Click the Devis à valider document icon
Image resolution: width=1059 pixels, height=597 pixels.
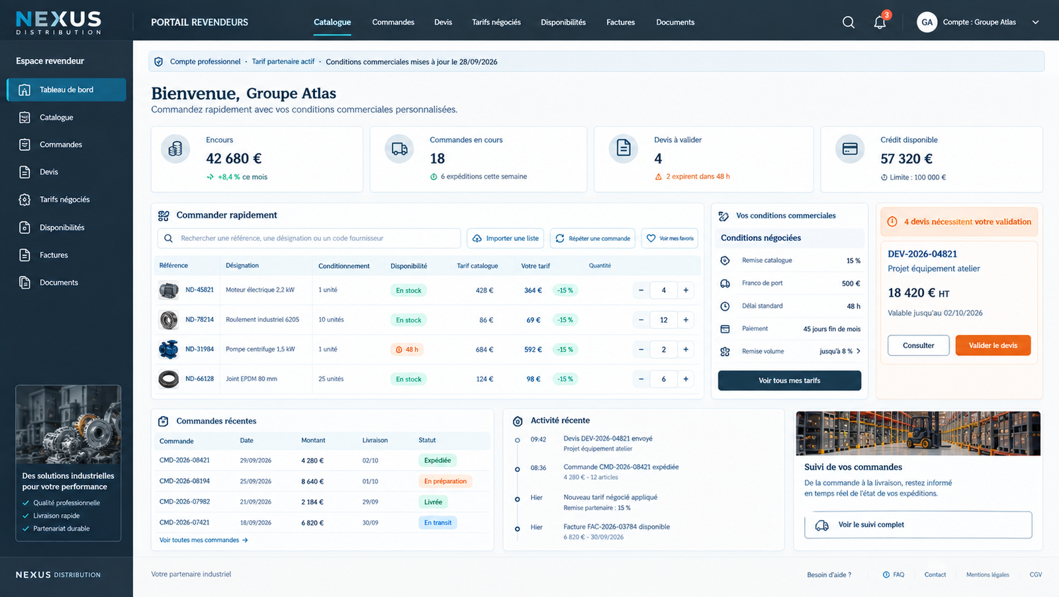click(623, 149)
